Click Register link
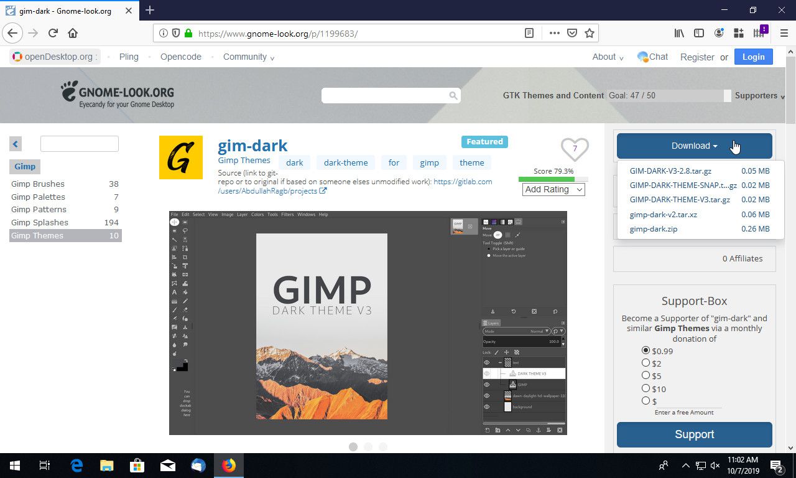 [697, 57]
